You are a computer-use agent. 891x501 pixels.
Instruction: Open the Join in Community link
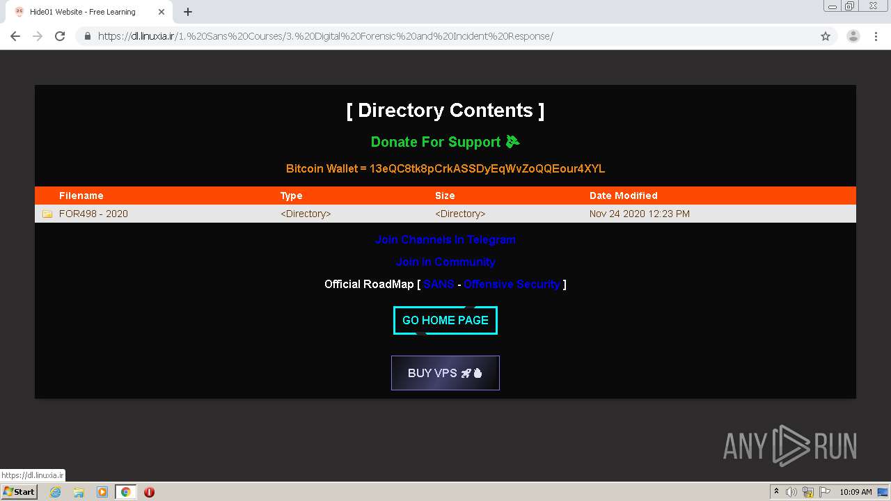(x=445, y=262)
